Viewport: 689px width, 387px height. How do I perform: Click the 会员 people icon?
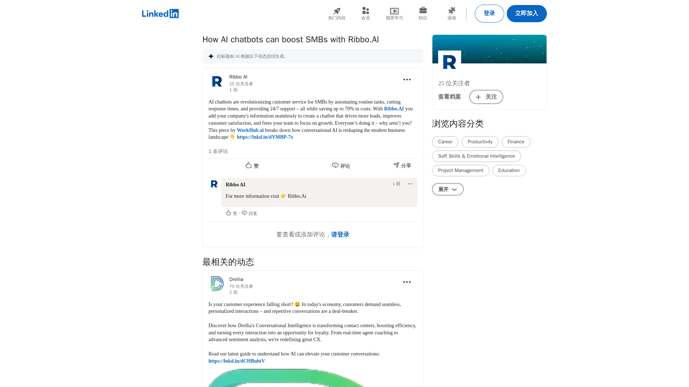click(x=365, y=11)
